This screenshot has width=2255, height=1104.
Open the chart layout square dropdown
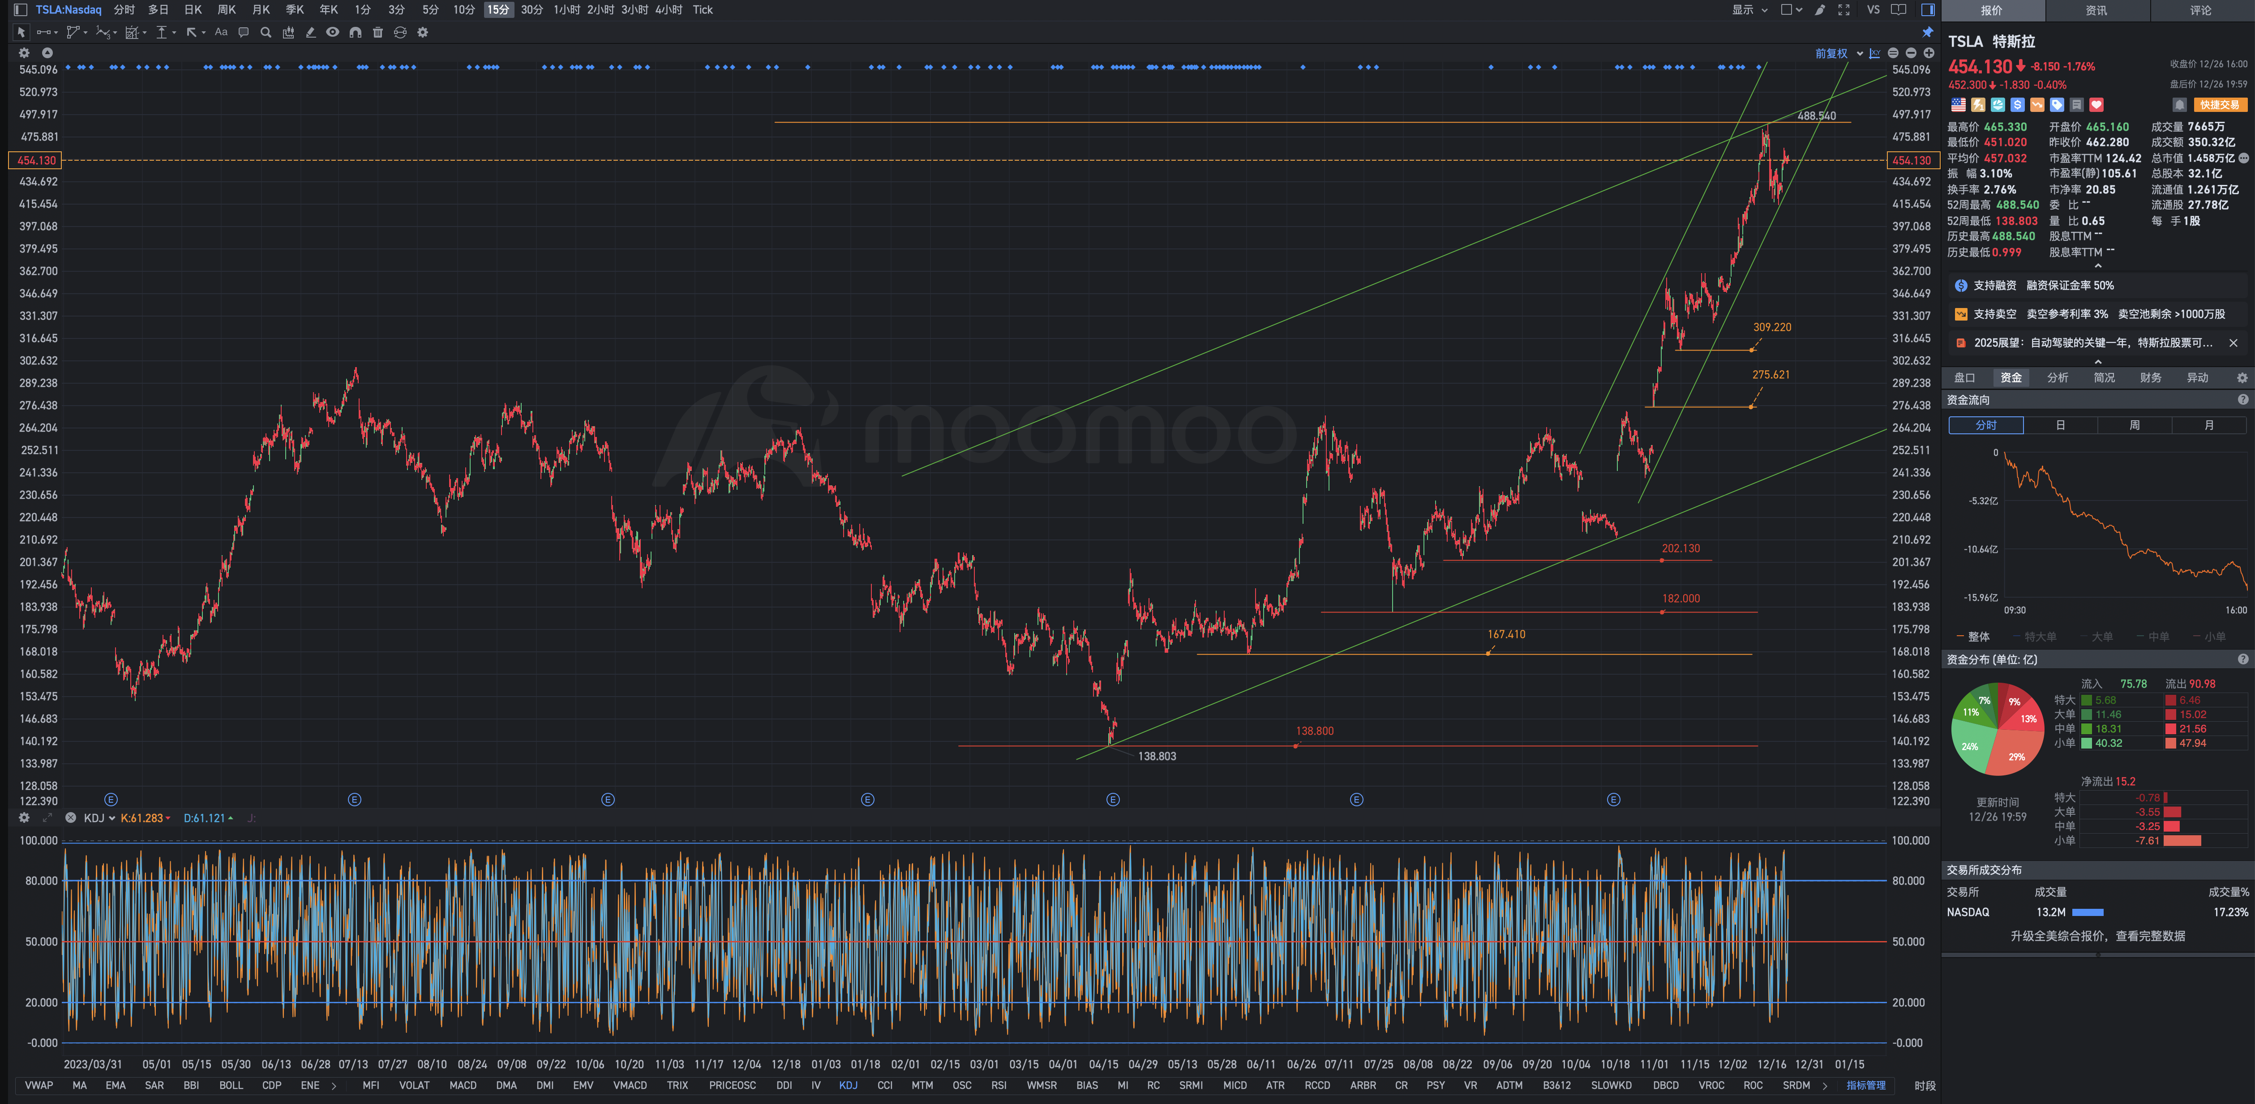click(1791, 10)
